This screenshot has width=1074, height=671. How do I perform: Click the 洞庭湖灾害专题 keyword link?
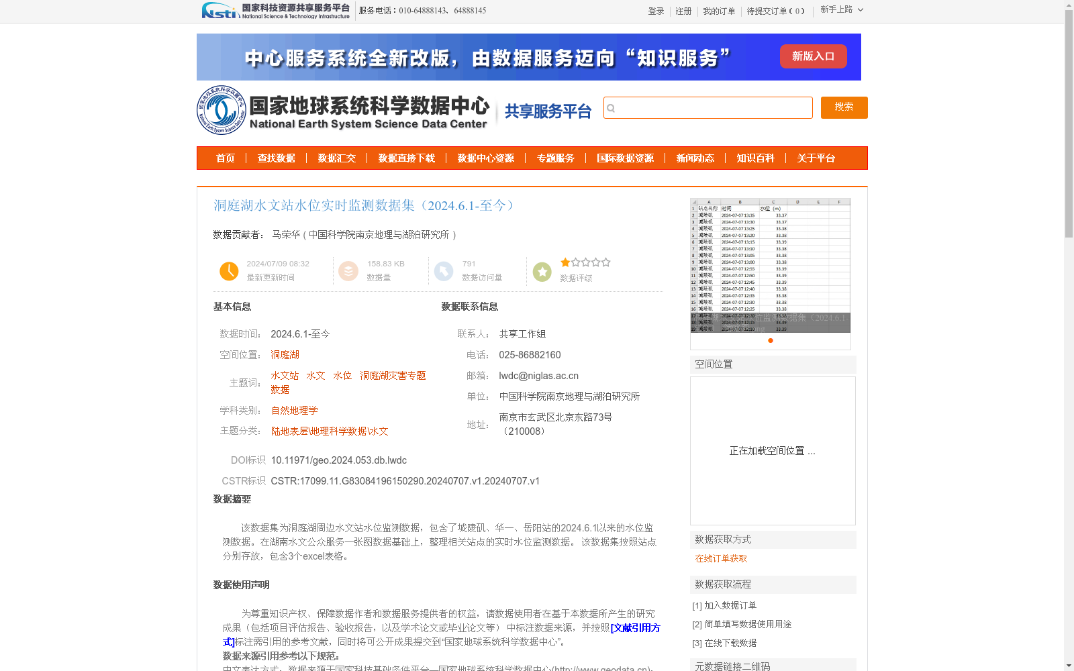point(393,376)
